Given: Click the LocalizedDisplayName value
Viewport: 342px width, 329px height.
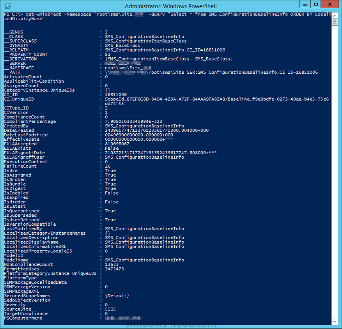Looking at the screenshot, I should coord(144,242).
